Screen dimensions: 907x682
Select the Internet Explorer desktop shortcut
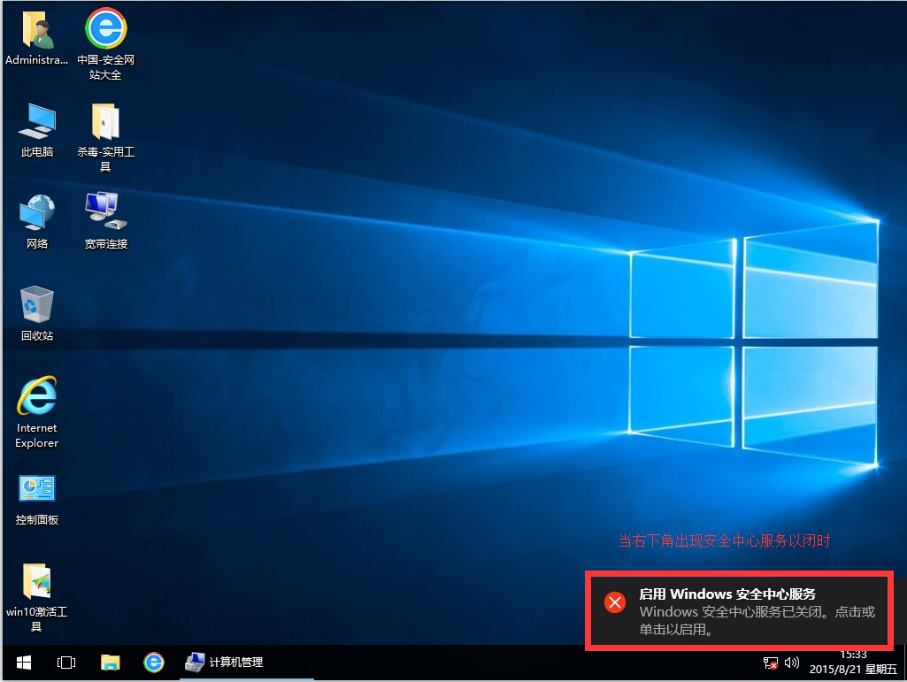tap(37, 398)
